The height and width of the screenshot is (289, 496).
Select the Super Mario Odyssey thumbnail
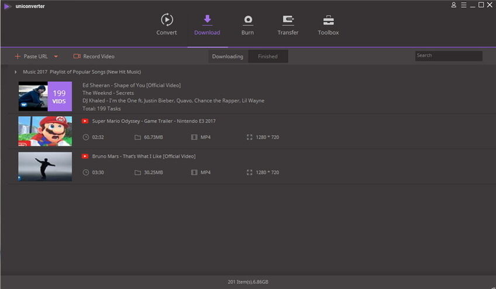point(45,131)
